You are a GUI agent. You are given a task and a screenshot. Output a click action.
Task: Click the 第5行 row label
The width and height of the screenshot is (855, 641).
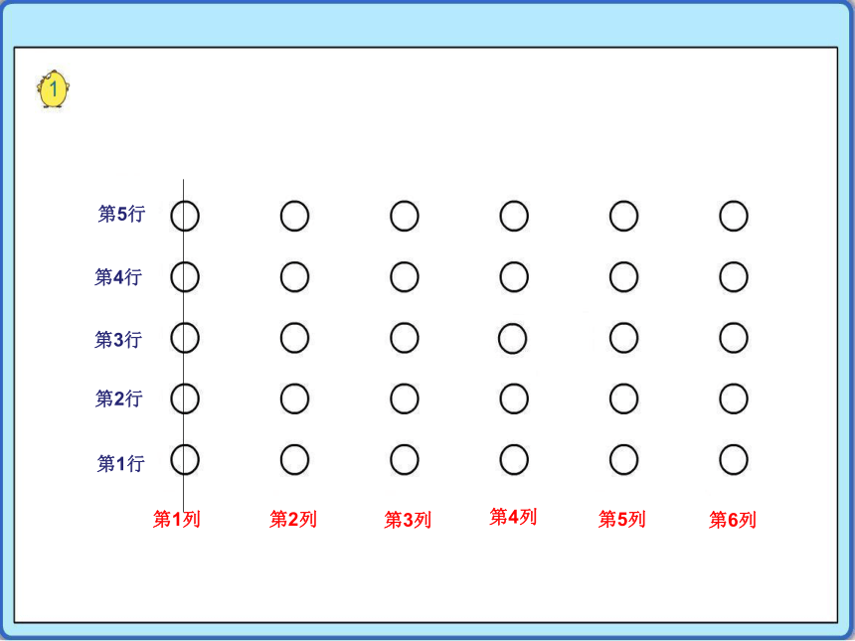coord(121,214)
